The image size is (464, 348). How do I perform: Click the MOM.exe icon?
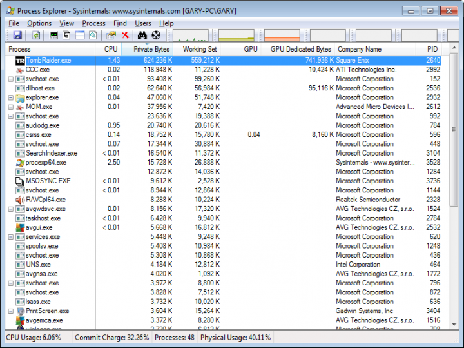tap(20, 107)
